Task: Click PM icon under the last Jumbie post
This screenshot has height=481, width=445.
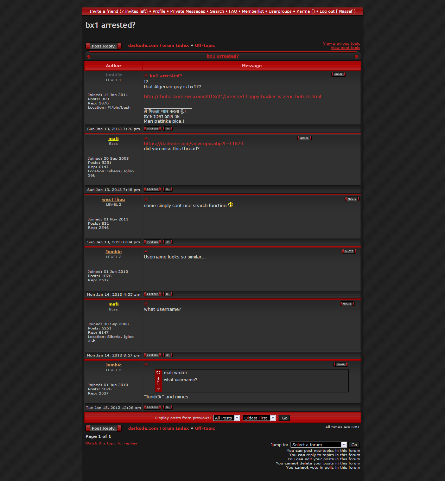Action: pos(167,408)
